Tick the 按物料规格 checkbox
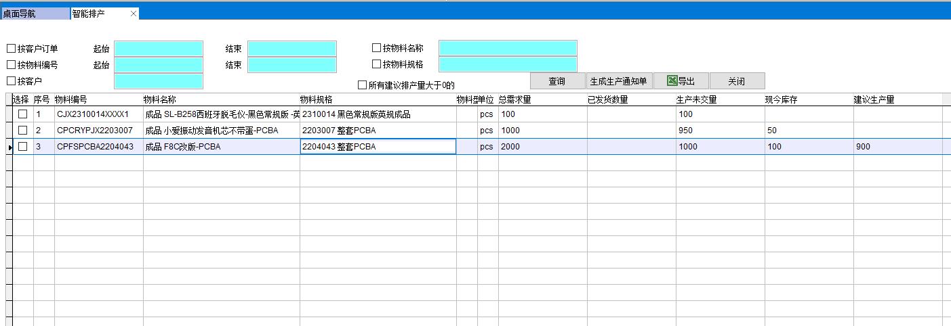 [x=376, y=64]
